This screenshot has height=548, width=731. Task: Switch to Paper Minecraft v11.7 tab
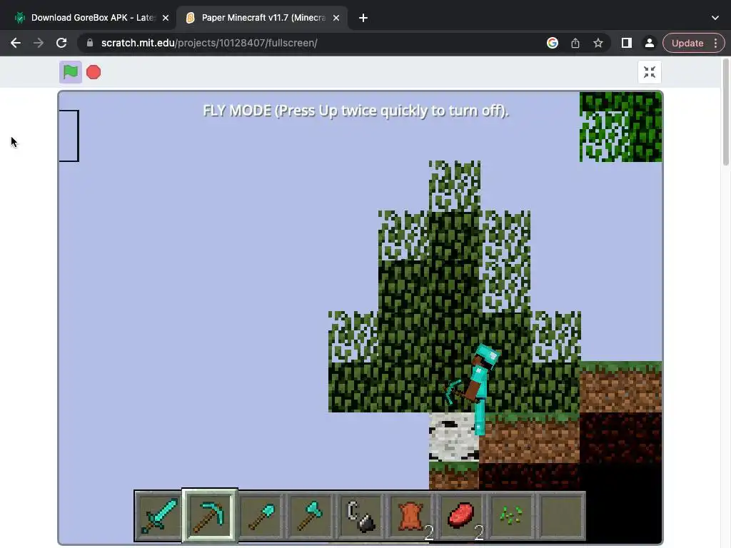tap(261, 18)
